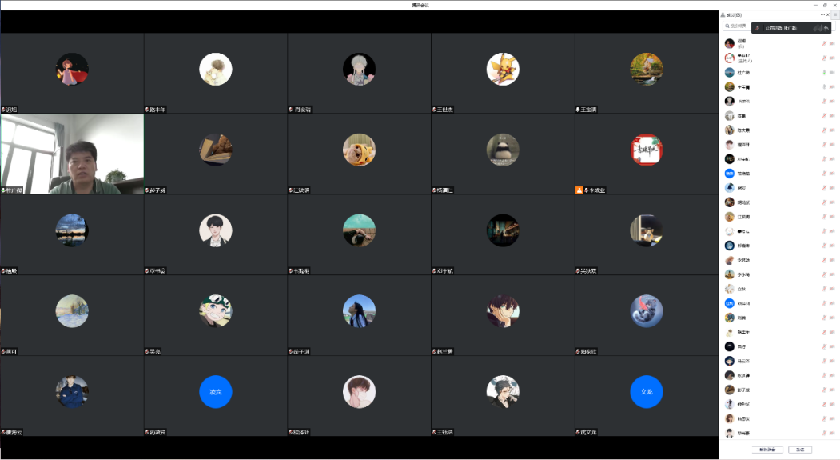840x460 pixels.
Task: Click the muted mic icon beside 路丰年 tile label
Action: click(x=147, y=110)
